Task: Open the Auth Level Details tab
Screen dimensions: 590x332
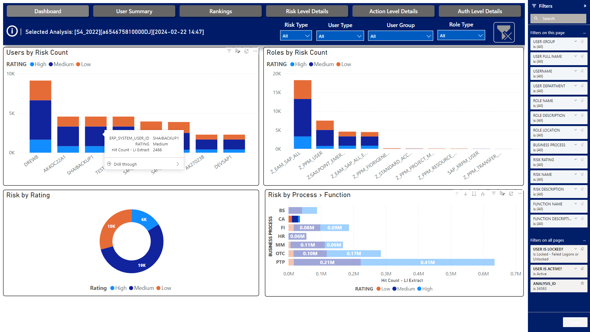Action: tap(479, 11)
